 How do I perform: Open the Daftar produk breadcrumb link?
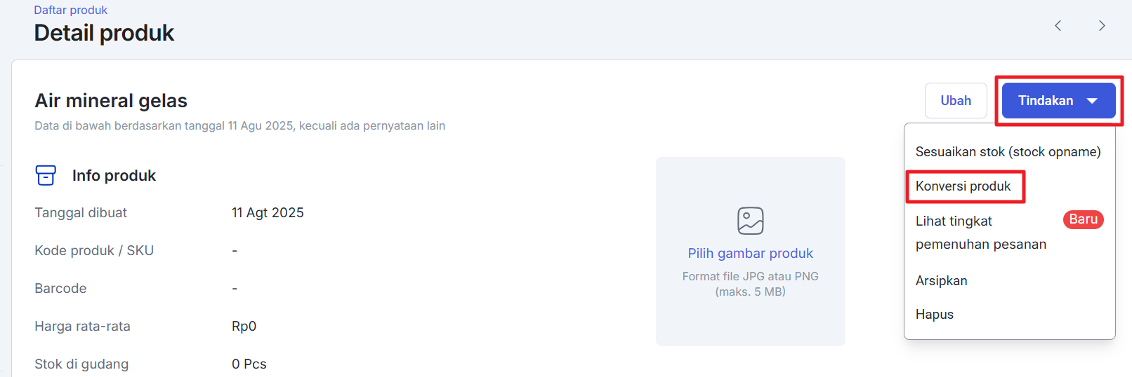pos(70,11)
